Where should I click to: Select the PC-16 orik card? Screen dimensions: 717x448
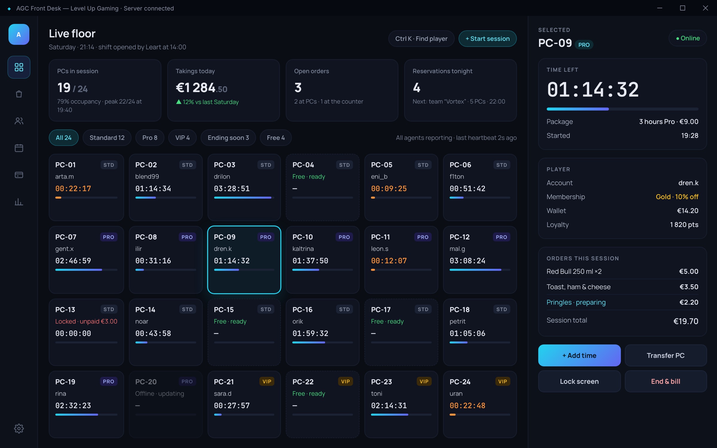pos(323,332)
